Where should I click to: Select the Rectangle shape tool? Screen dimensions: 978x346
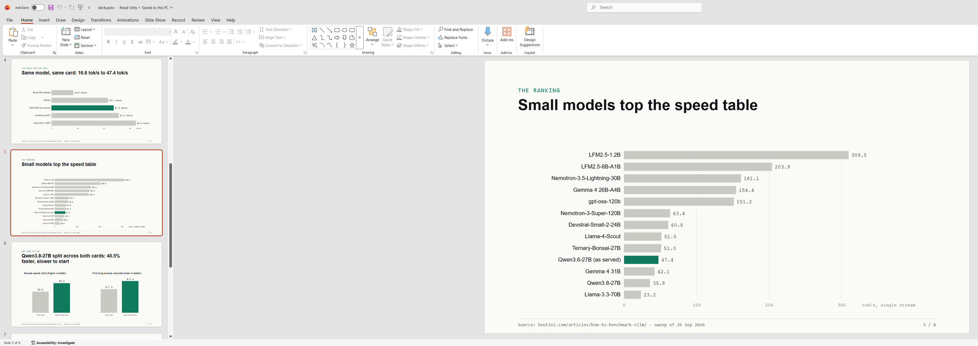coord(337,30)
